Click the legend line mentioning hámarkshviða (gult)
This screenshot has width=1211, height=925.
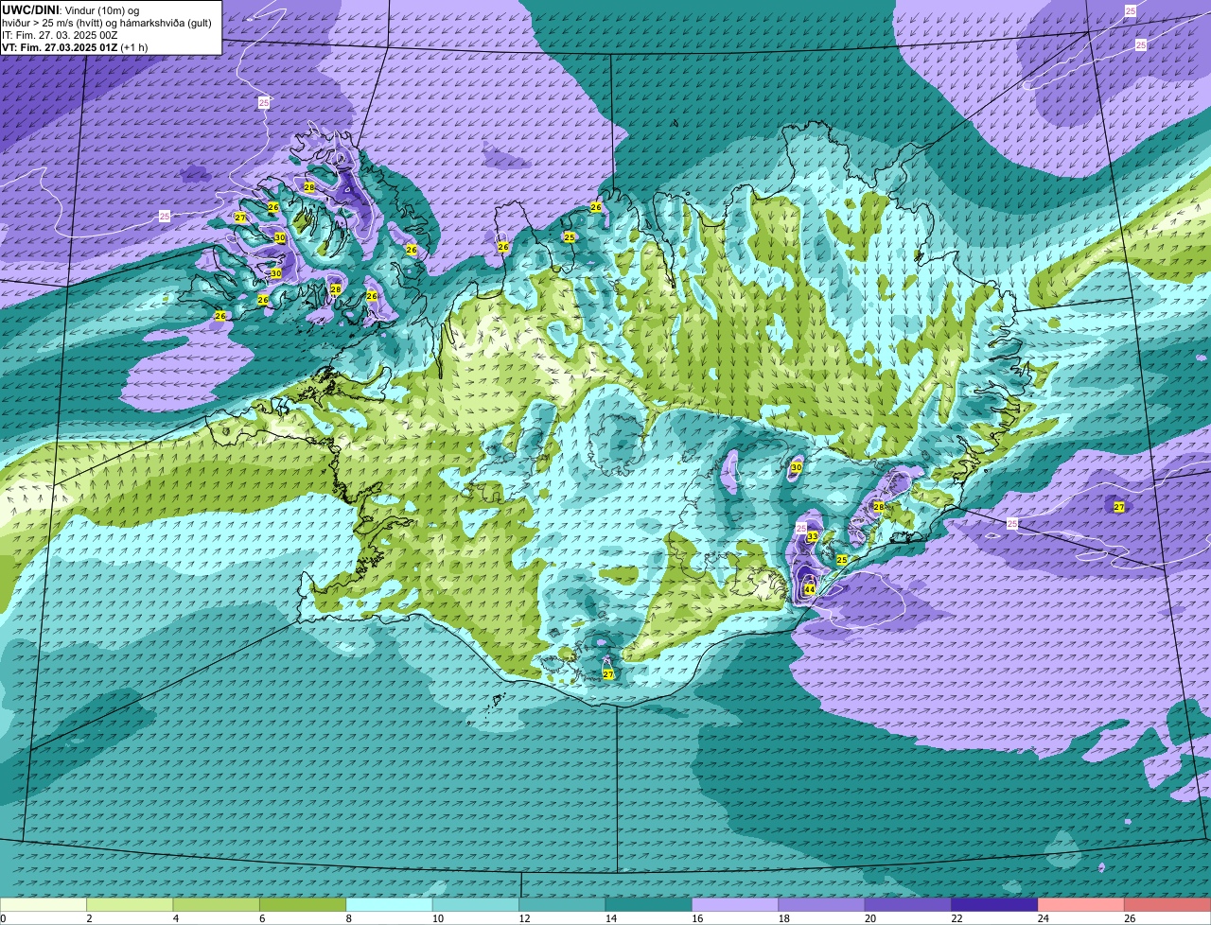pos(107,23)
